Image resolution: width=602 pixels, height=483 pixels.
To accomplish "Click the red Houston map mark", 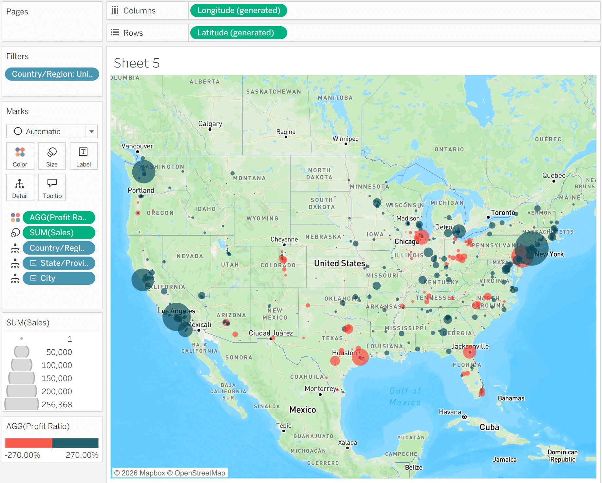I will (x=360, y=357).
